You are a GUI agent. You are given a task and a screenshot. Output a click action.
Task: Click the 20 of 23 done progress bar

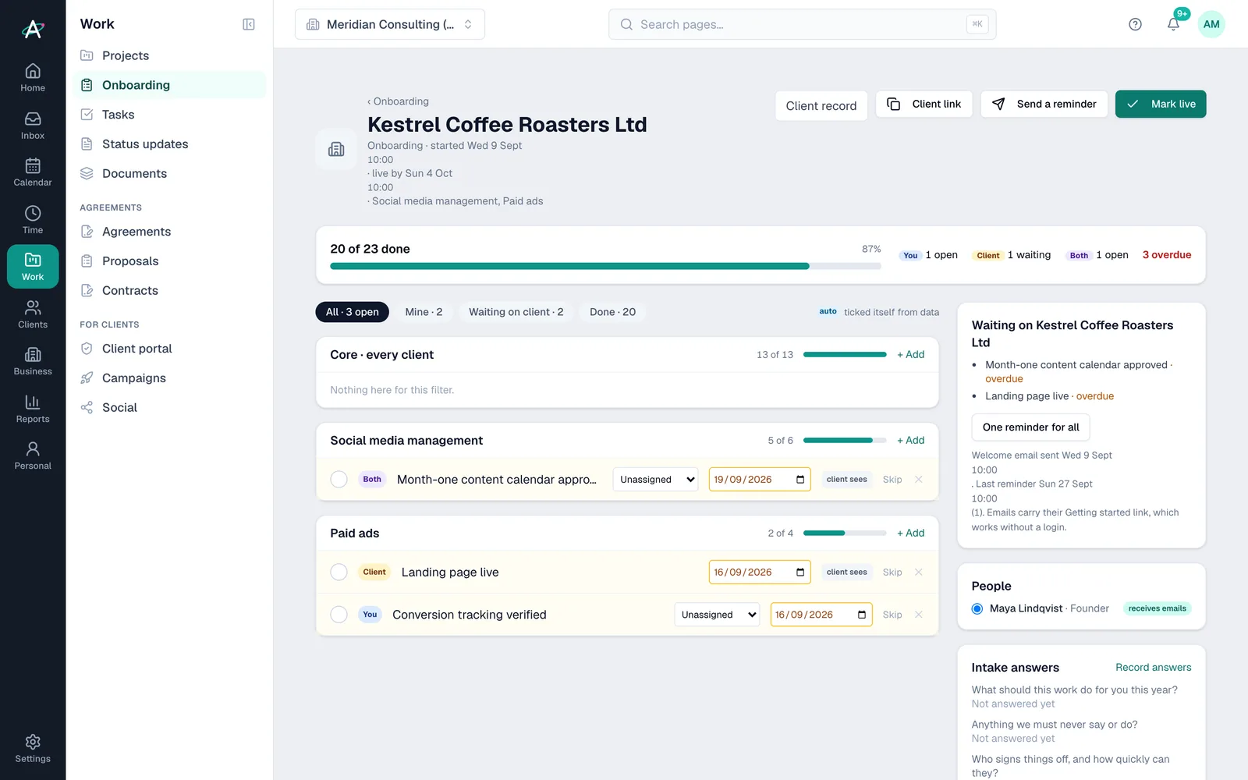(605, 266)
